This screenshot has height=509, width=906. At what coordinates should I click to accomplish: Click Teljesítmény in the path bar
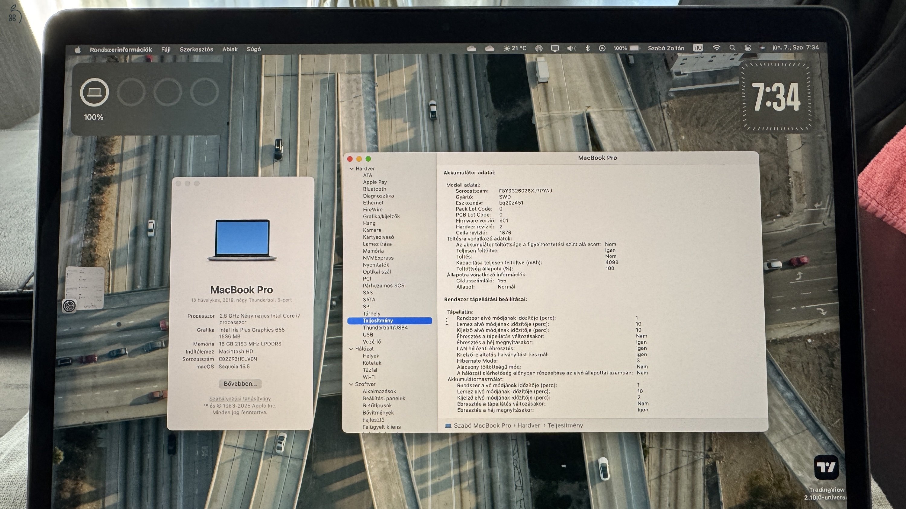(565, 425)
